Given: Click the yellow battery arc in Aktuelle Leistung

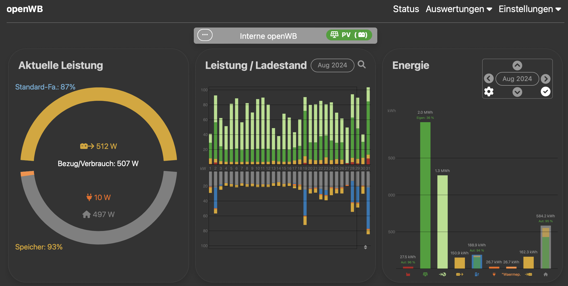Looking at the screenshot, I should (x=99, y=95).
